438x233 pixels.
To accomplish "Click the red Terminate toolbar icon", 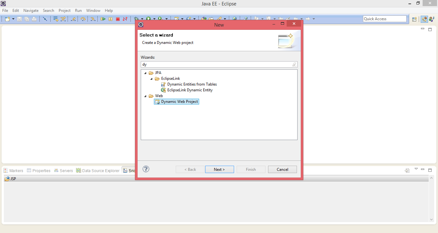I will [118, 19].
